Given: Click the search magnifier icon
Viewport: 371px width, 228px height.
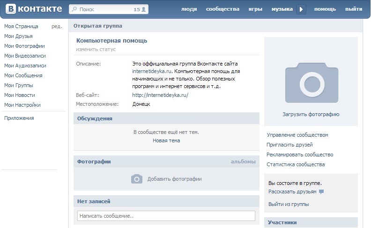Looking at the screenshot, I should (x=74, y=9).
